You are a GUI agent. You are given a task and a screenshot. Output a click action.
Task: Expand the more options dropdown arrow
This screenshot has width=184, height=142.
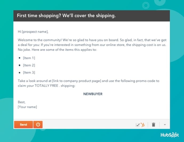(165, 125)
